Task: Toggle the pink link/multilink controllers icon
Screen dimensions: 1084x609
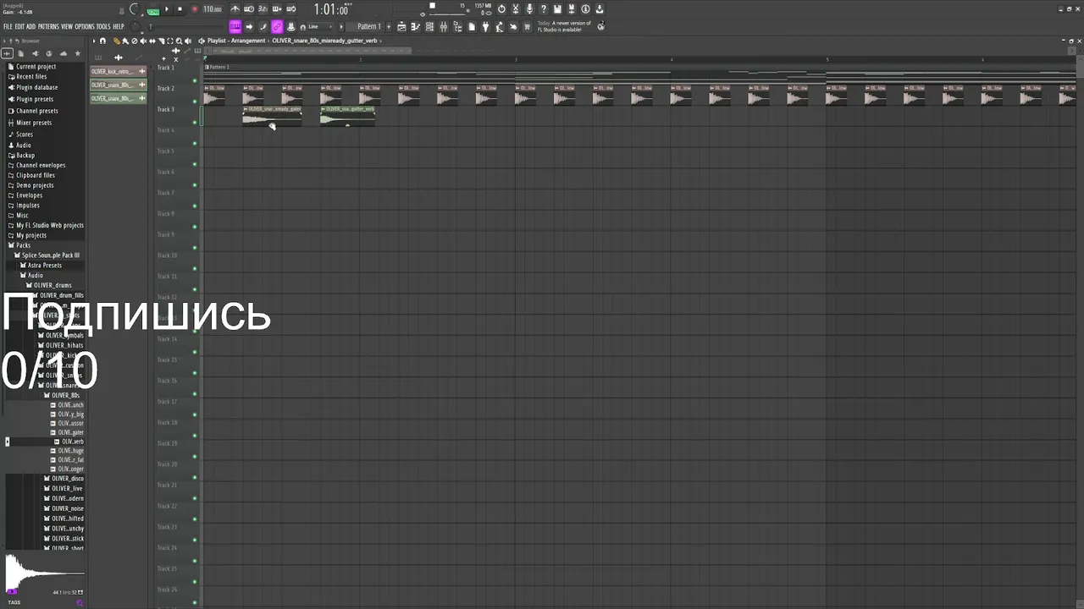Action: (x=277, y=26)
